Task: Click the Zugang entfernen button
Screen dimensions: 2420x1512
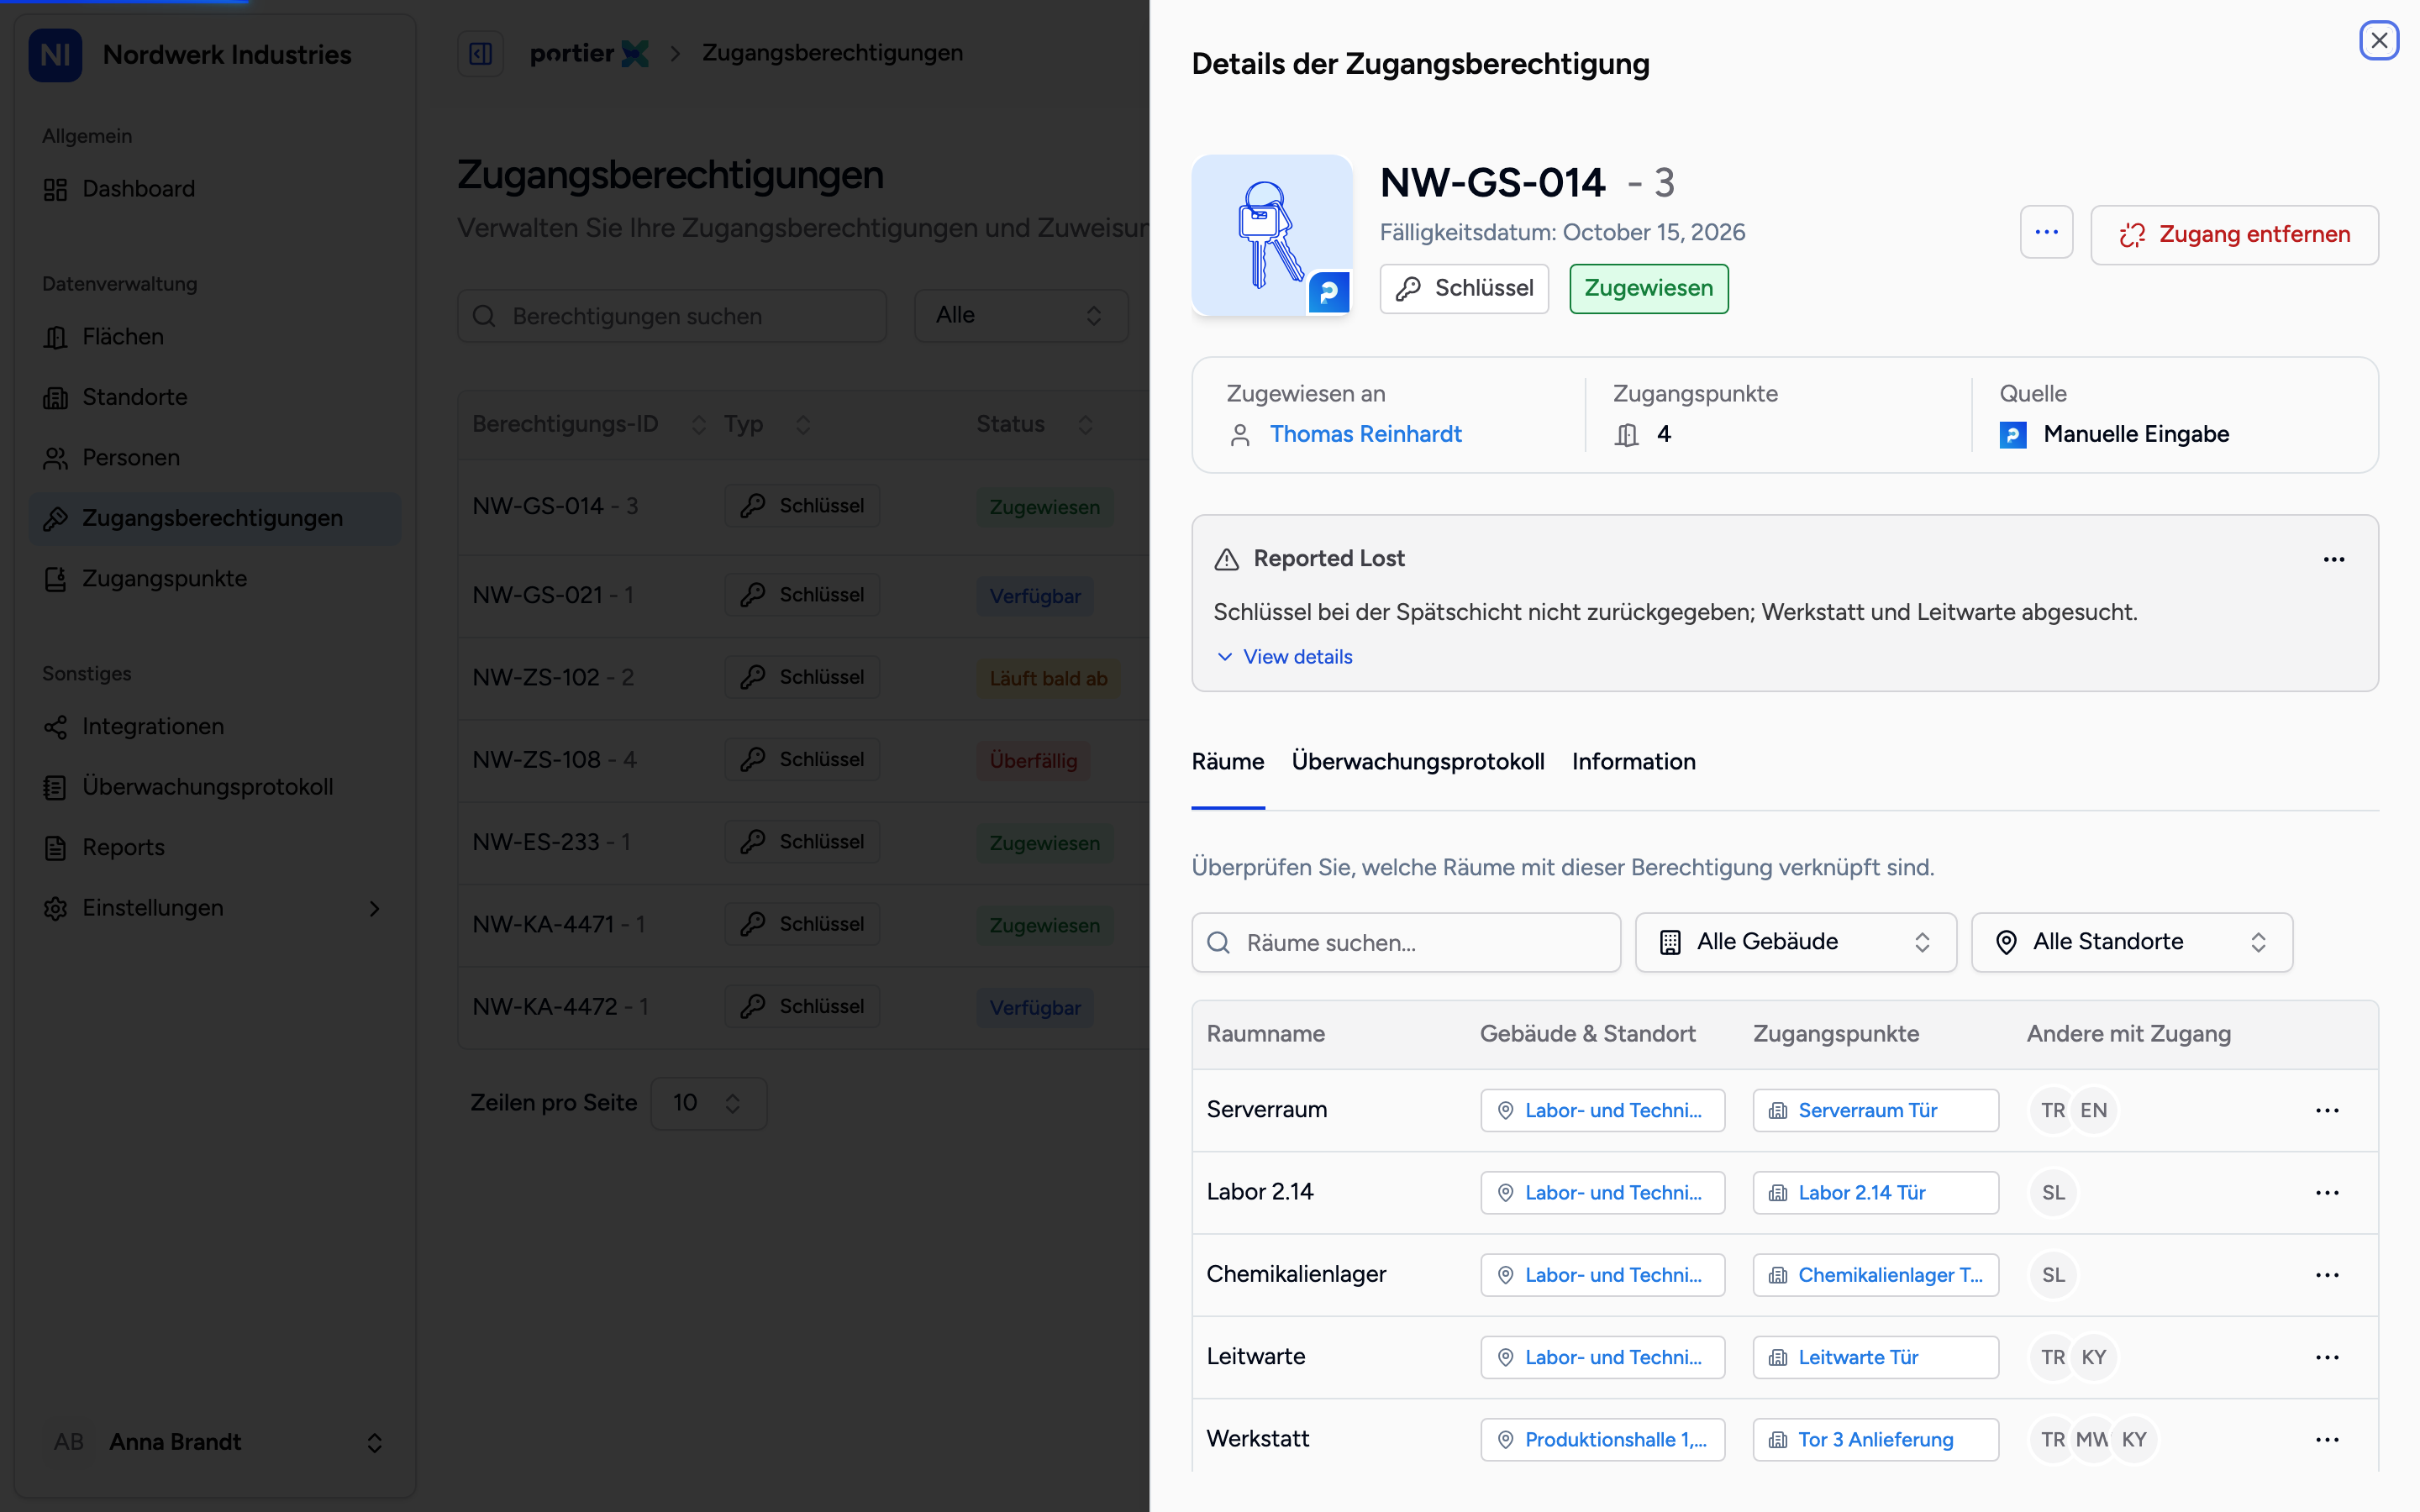Action: click(x=2234, y=234)
